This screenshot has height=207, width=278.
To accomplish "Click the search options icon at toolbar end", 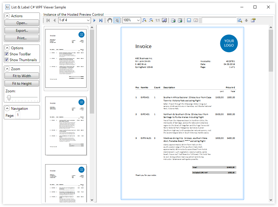I will click(x=253, y=20).
